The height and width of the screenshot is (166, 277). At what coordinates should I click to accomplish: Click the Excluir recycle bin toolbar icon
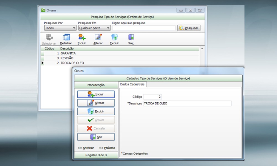click(x=114, y=37)
